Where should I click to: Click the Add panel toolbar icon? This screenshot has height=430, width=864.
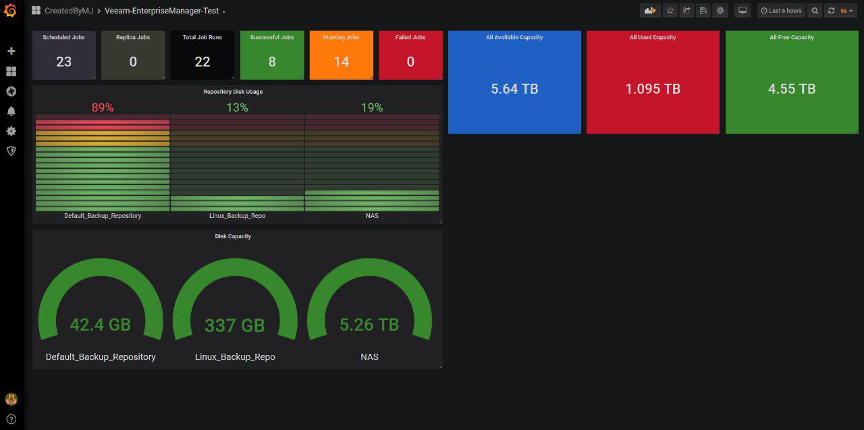(x=650, y=11)
